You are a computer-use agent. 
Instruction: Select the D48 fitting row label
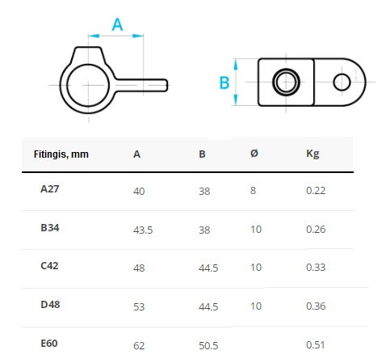point(50,305)
